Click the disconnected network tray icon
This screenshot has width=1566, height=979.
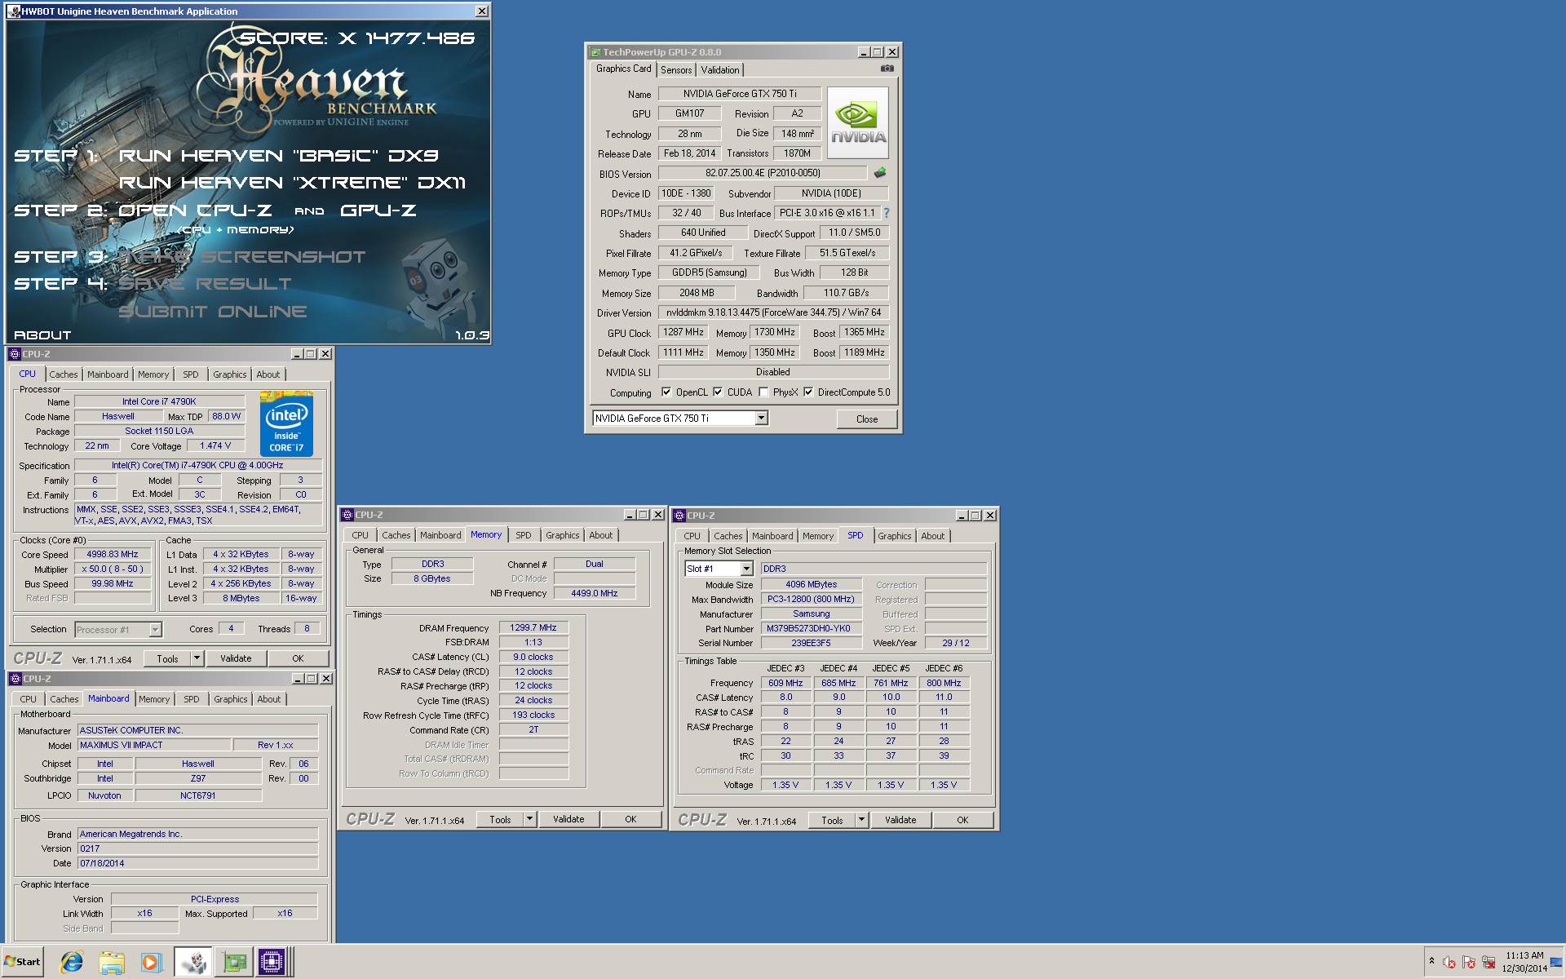coord(1489,963)
